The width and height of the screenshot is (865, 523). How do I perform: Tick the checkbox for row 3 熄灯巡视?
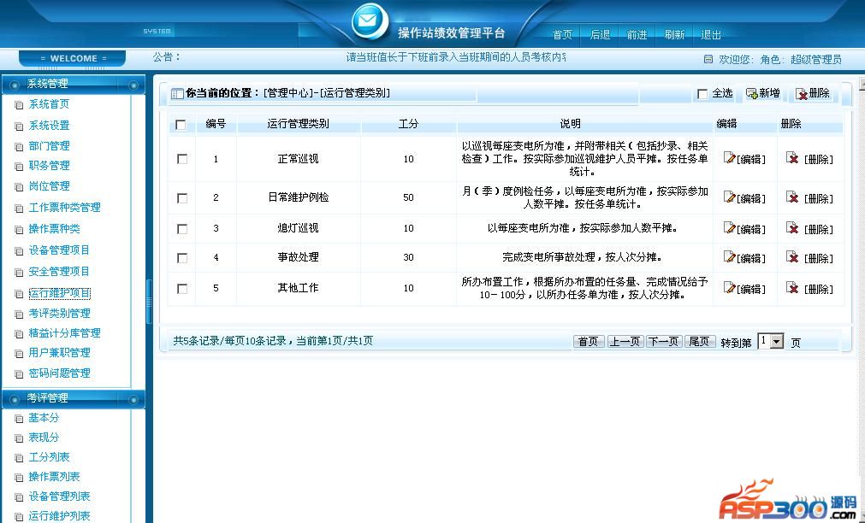coord(181,229)
